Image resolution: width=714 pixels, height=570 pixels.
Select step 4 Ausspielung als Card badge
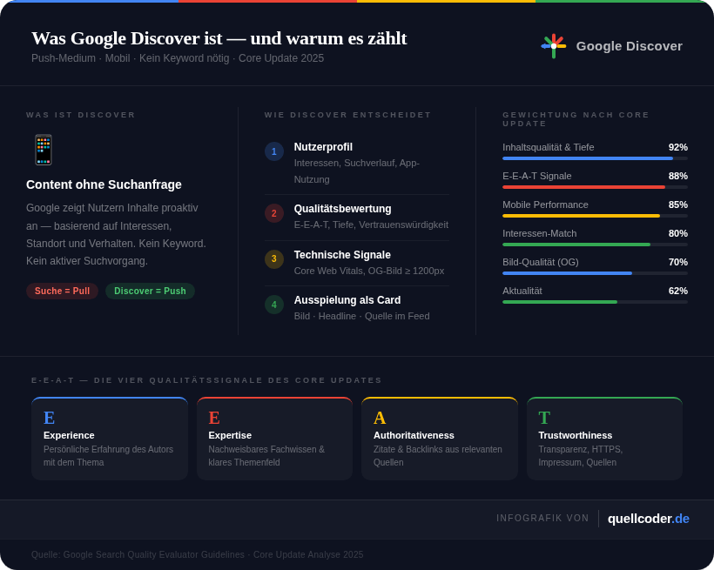pos(274,305)
